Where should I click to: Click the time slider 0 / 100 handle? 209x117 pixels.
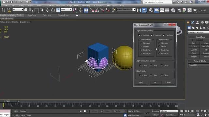[x=8, y=101]
